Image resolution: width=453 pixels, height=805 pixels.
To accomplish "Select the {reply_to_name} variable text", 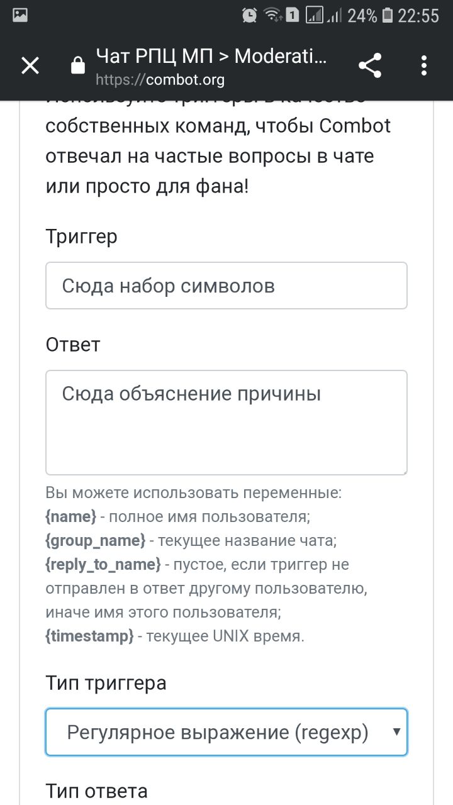I will [x=103, y=565].
